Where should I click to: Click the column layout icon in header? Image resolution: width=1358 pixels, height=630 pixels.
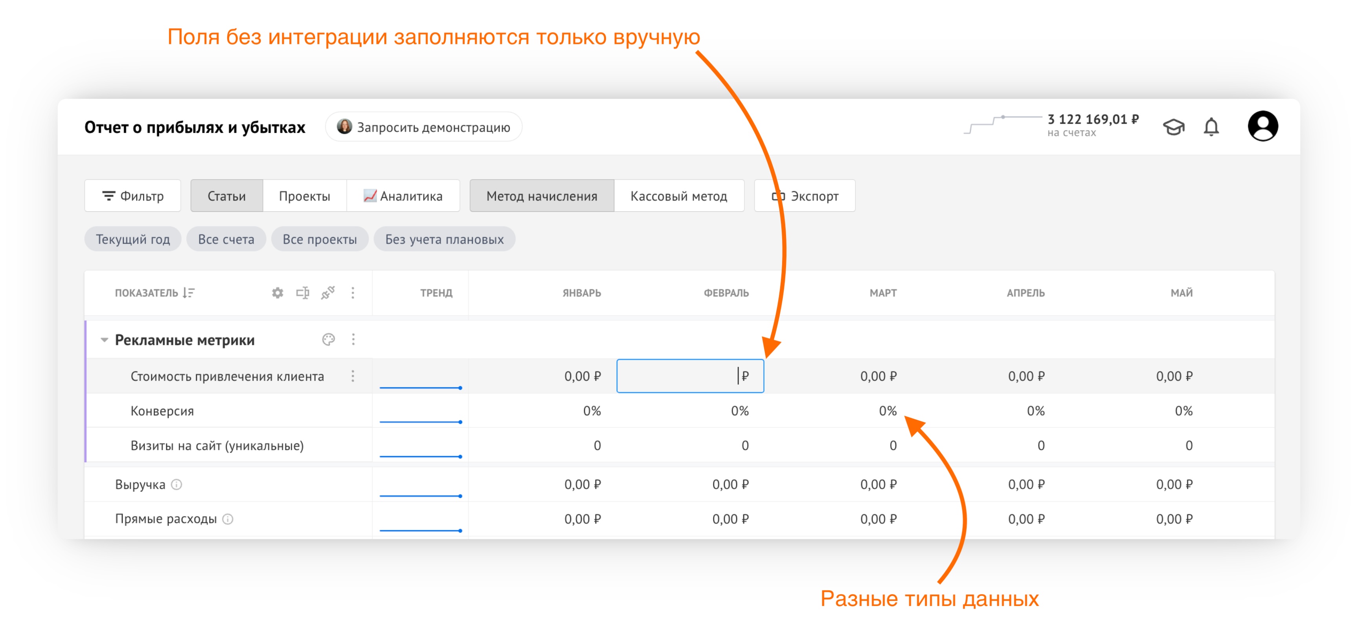pos(303,293)
